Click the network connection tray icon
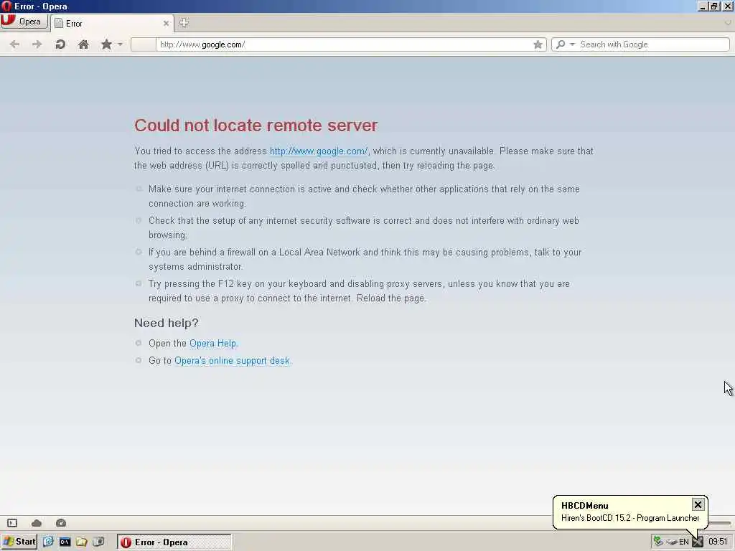 point(658,542)
